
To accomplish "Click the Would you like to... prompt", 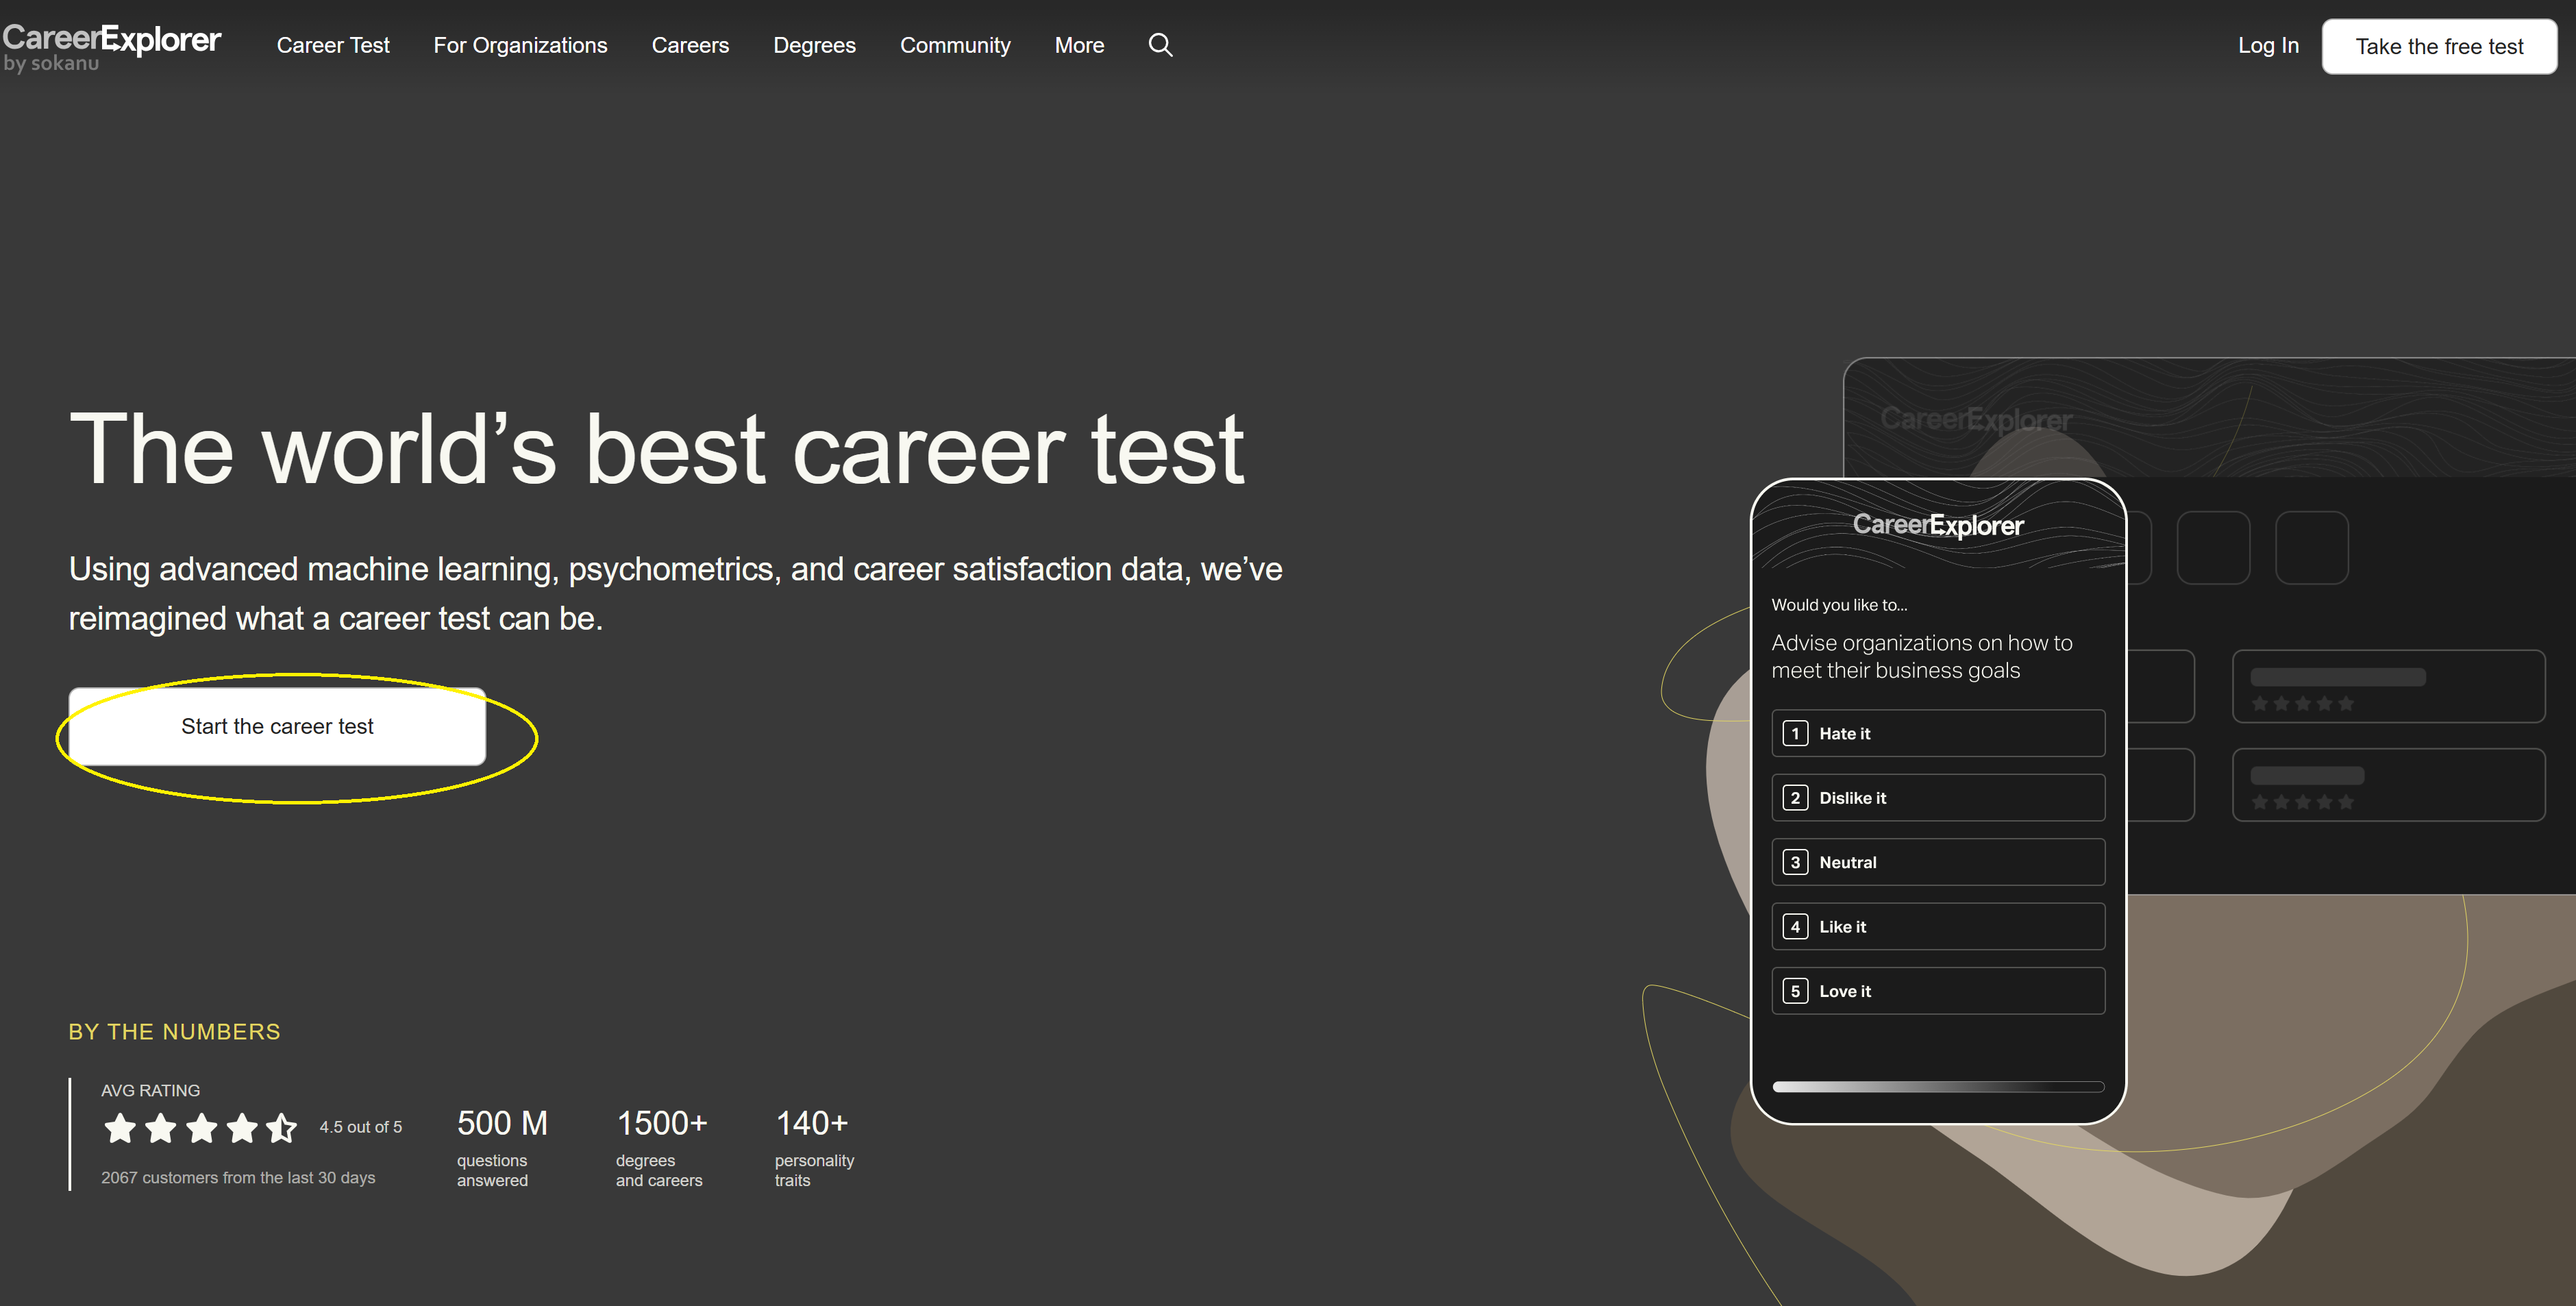I will (x=1839, y=605).
